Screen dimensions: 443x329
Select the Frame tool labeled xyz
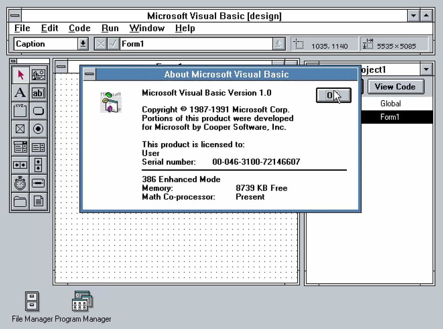click(x=20, y=111)
